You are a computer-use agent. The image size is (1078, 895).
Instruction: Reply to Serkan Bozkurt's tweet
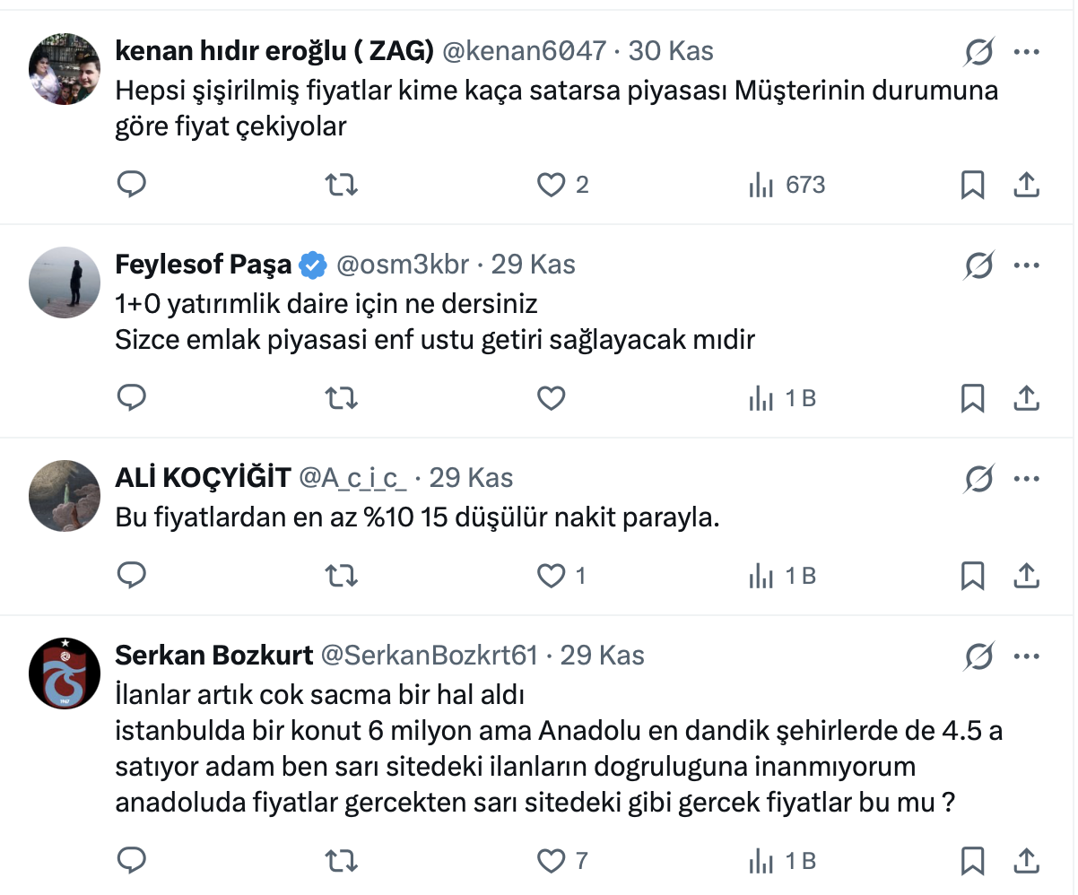click(132, 861)
